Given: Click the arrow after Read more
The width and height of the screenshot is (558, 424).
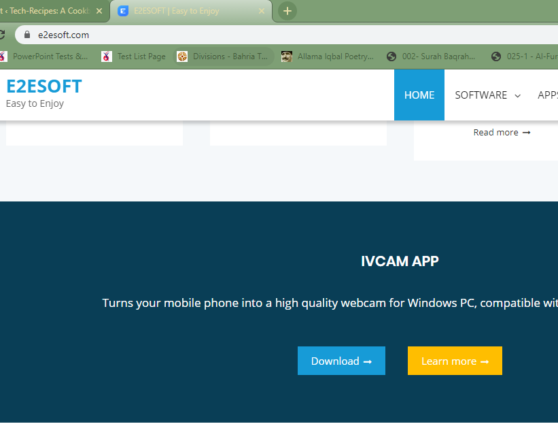Looking at the screenshot, I should click(526, 133).
